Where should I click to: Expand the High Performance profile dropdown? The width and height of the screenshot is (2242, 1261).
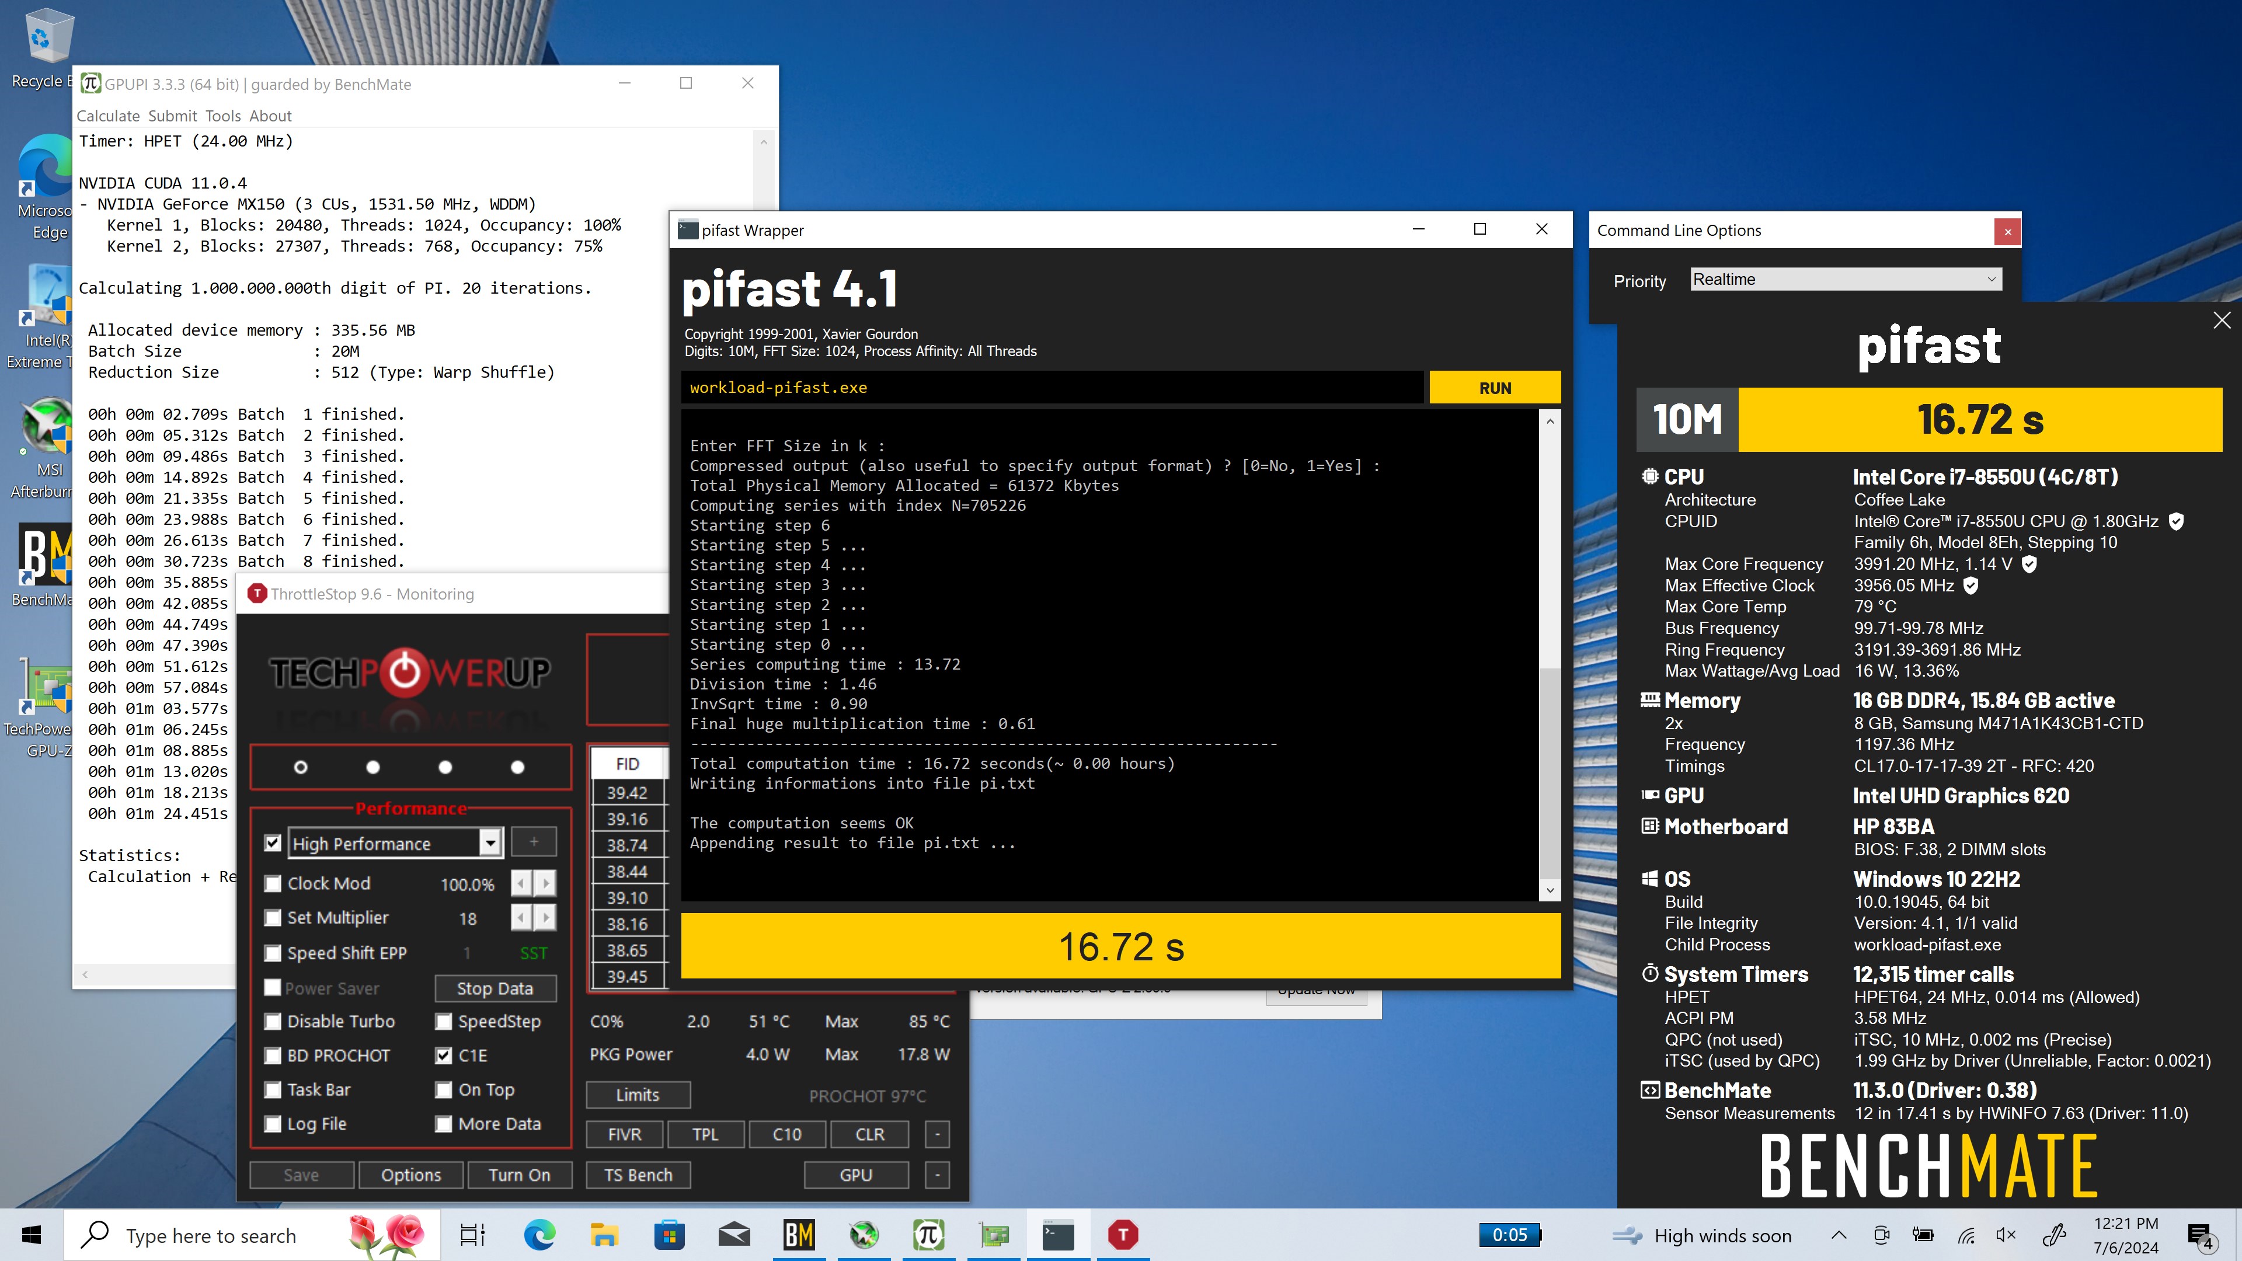[x=490, y=842]
